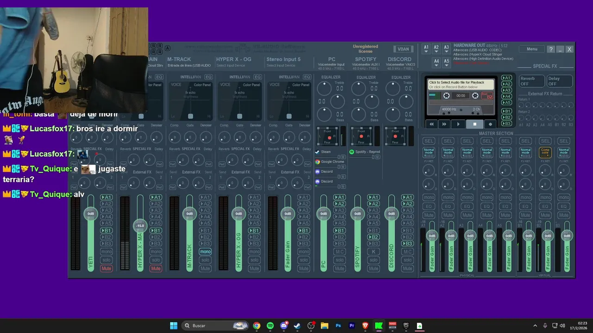Open Voicemeeter from the taskbar
593x333 pixels.
point(392,326)
